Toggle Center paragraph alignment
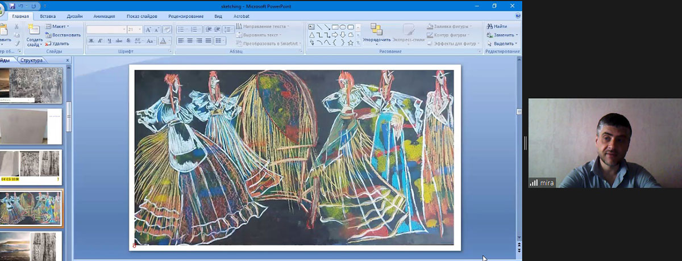The width and height of the screenshot is (682, 261). click(190, 41)
